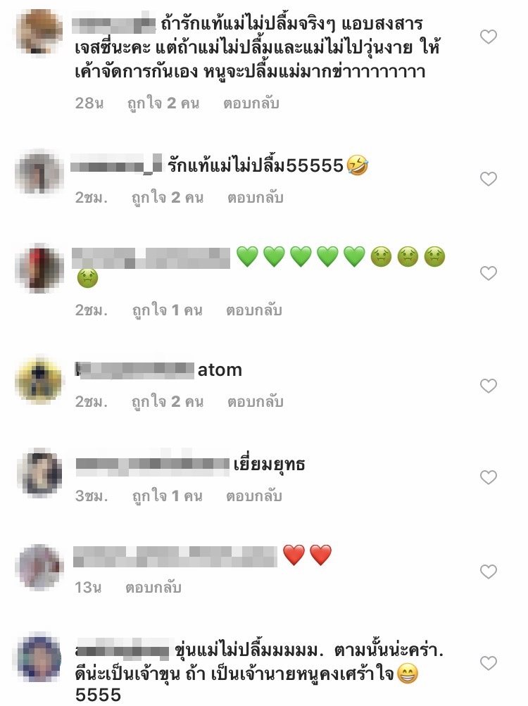Reply to the 13-minute-old hearts comment
The width and height of the screenshot is (528, 706).
coord(153,588)
